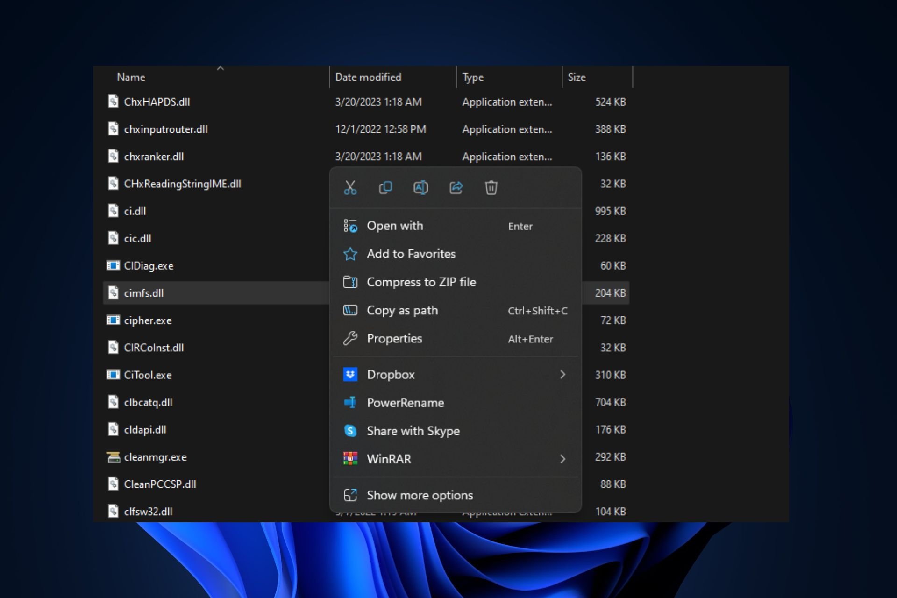This screenshot has width=897, height=598.
Task: Click the WinRAR books icon
Action: (350, 459)
